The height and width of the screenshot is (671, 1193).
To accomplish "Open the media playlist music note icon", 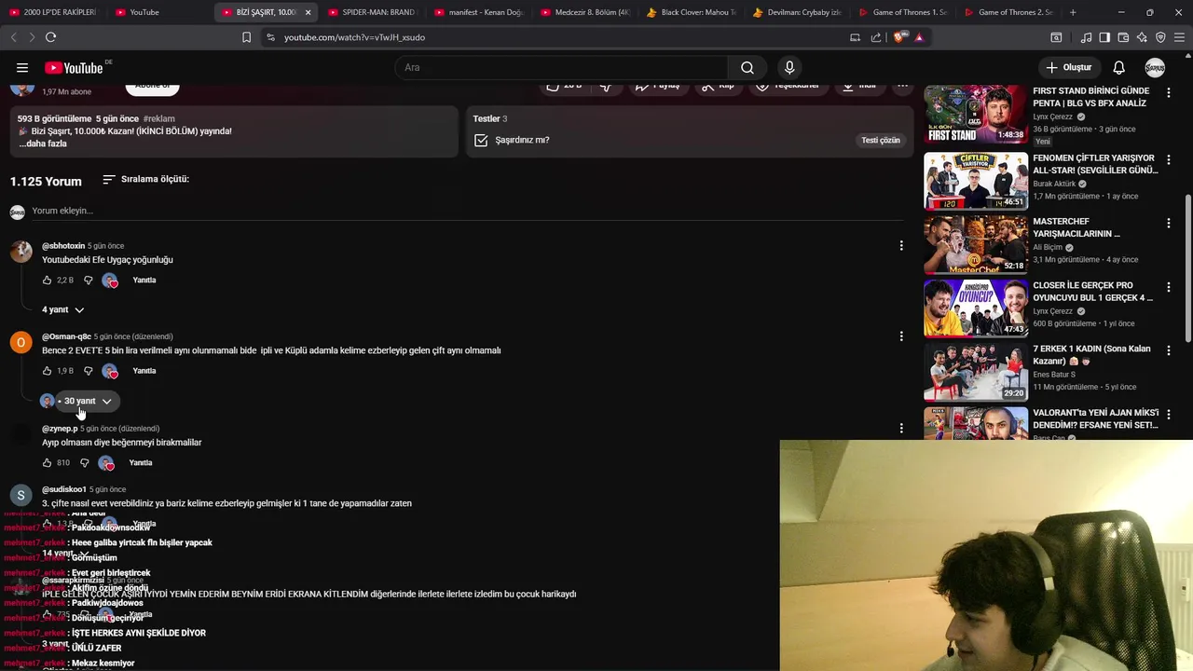I will tap(1086, 37).
